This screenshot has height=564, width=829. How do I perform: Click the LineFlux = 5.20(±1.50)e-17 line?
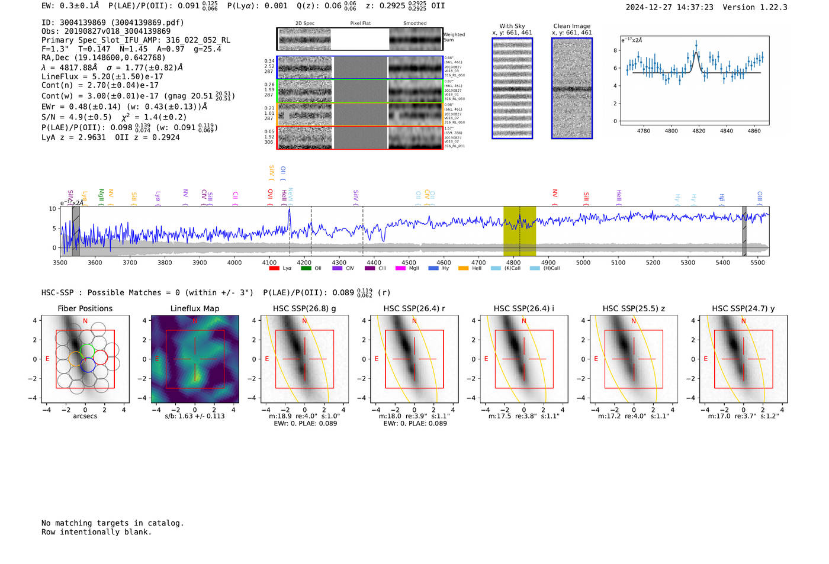[x=102, y=76]
